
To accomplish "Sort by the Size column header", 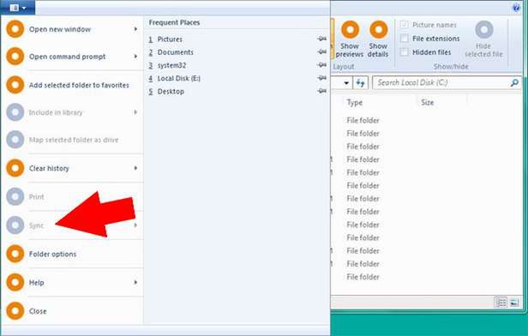I will point(427,102).
